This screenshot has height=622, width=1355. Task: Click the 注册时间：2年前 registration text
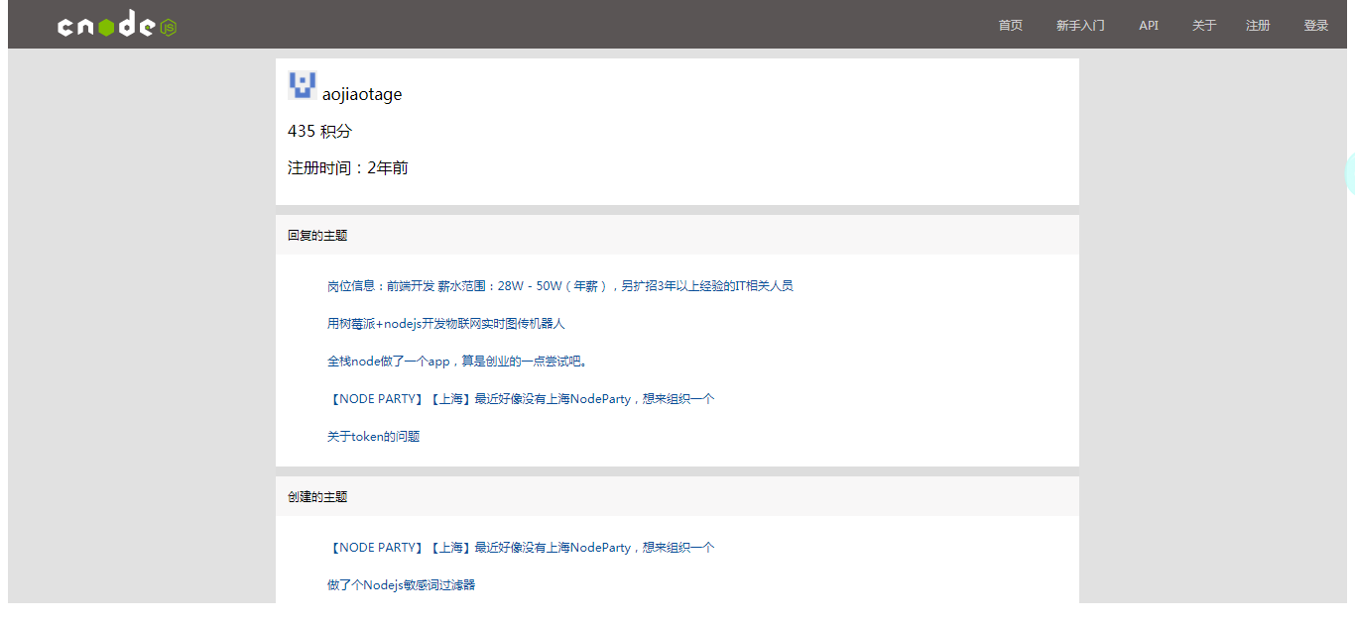coord(348,167)
